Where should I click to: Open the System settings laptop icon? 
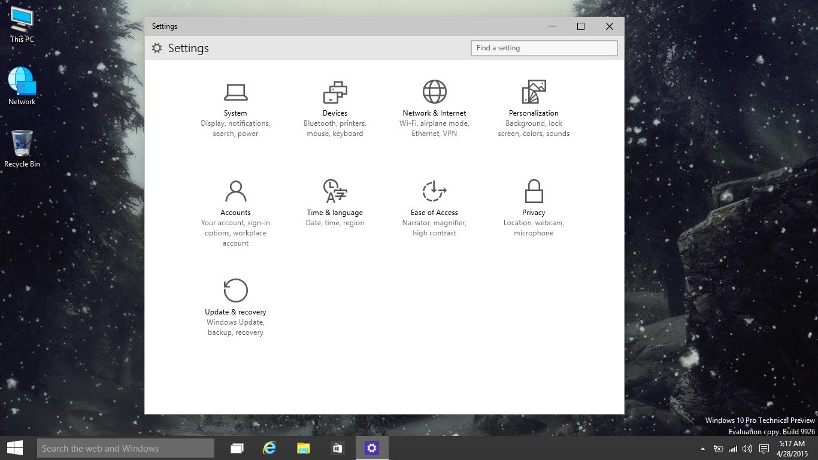click(x=235, y=92)
